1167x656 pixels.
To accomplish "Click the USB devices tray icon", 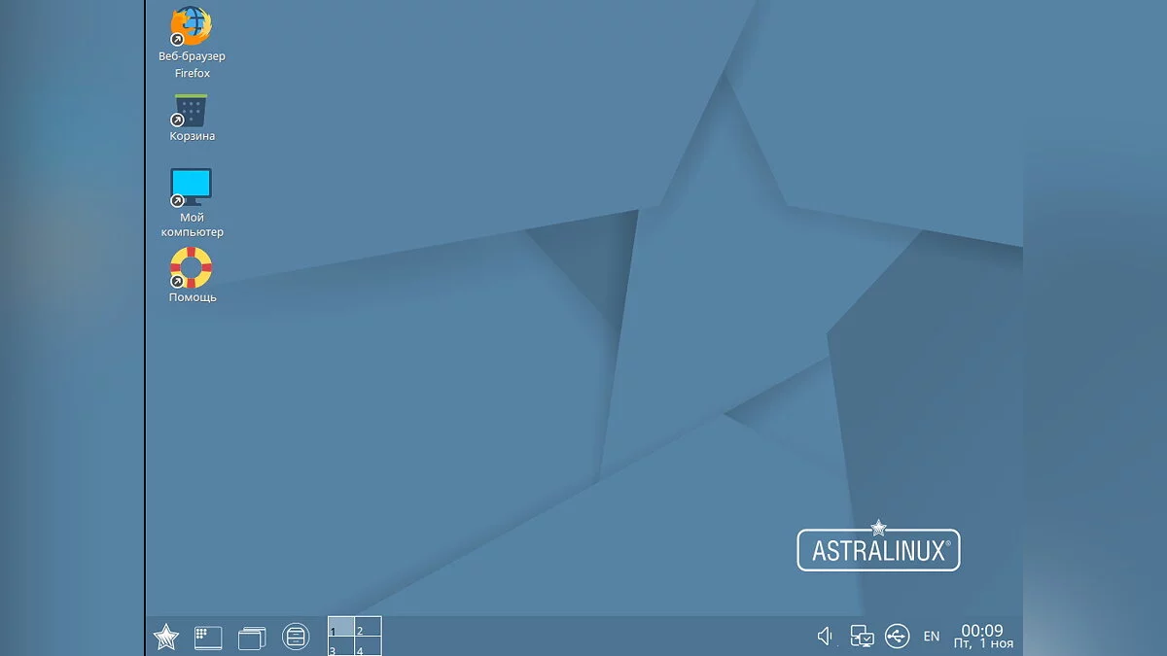I will click(x=898, y=637).
